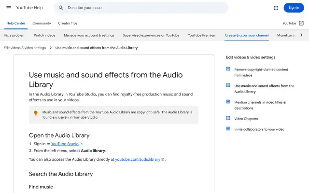The image size is (309, 193).
Task: Click the search magnifier icon
Action: click(61, 8)
